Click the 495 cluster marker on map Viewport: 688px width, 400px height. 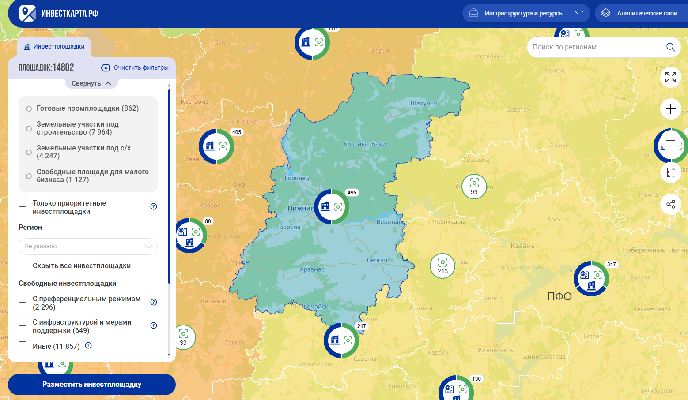(332, 207)
